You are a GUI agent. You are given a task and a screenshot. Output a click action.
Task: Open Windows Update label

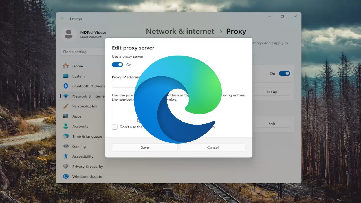click(x=87, y=176)
